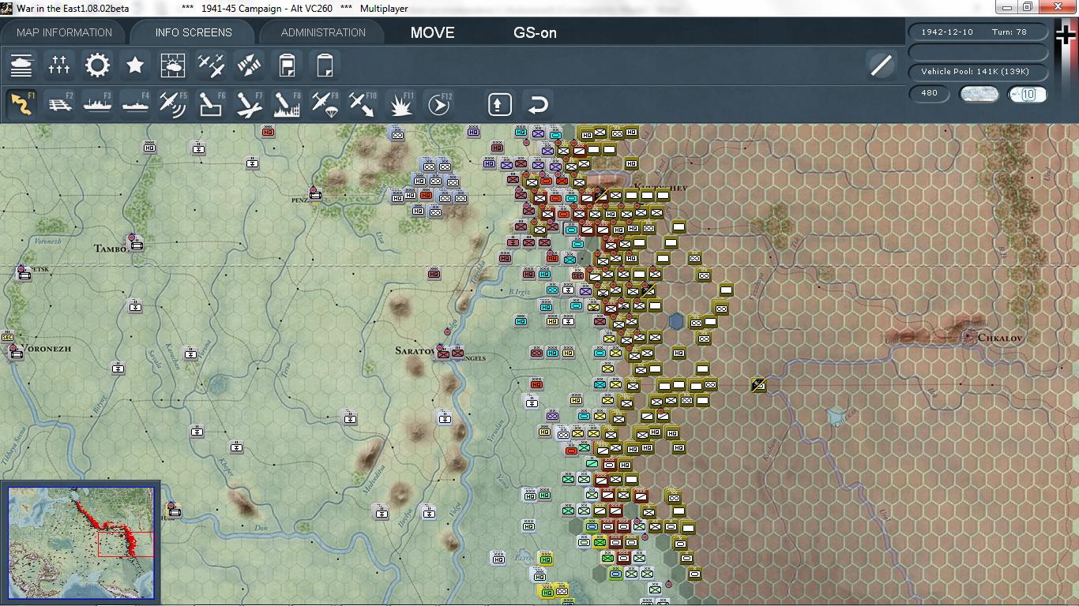Select air transport mode (F7)
1079x606 pixels.
248,103
